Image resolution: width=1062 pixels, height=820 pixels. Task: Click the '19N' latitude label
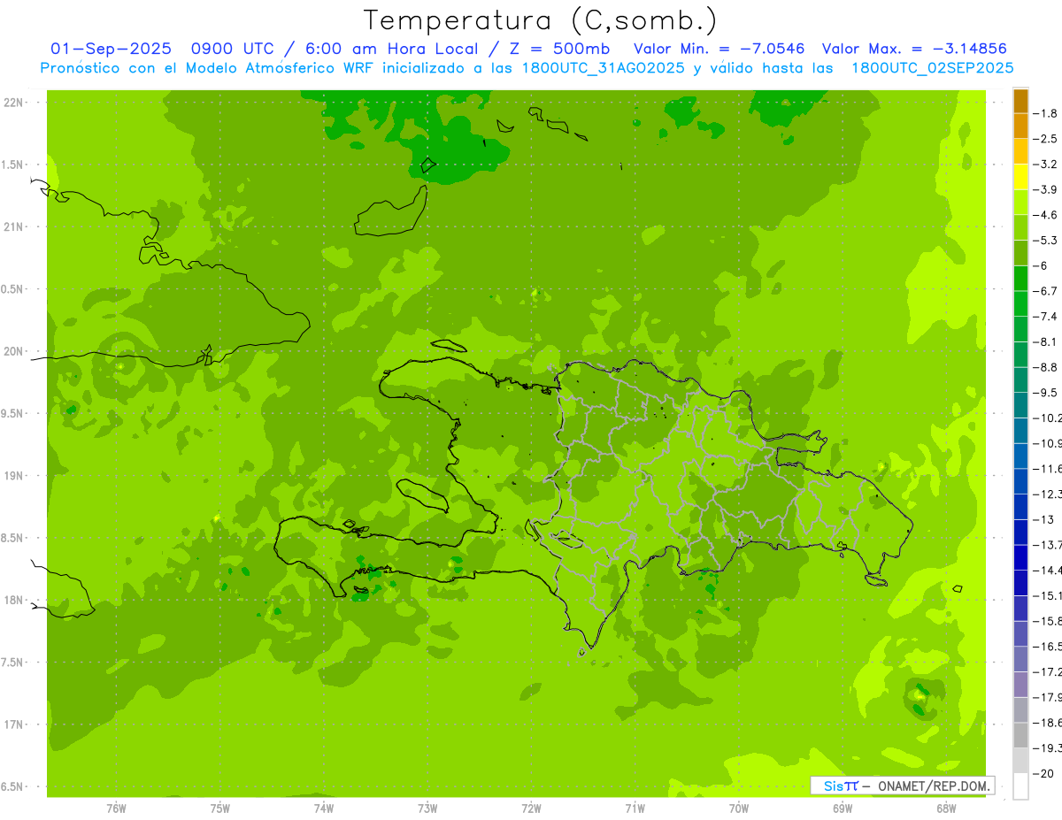(x=13, y=476)
